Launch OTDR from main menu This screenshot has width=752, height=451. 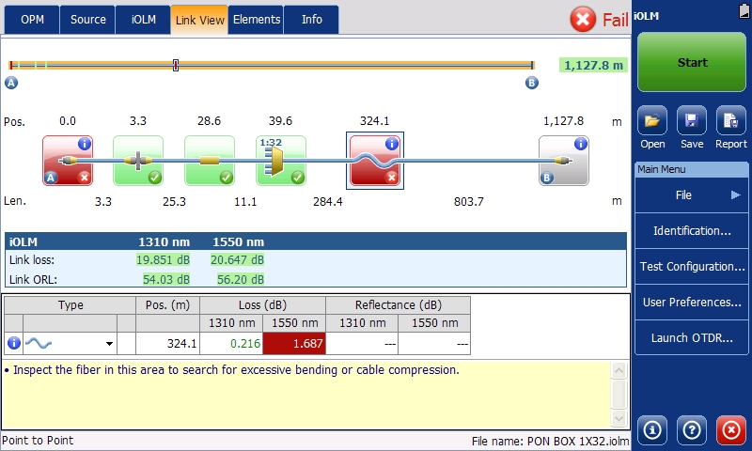tap(692, 338)
